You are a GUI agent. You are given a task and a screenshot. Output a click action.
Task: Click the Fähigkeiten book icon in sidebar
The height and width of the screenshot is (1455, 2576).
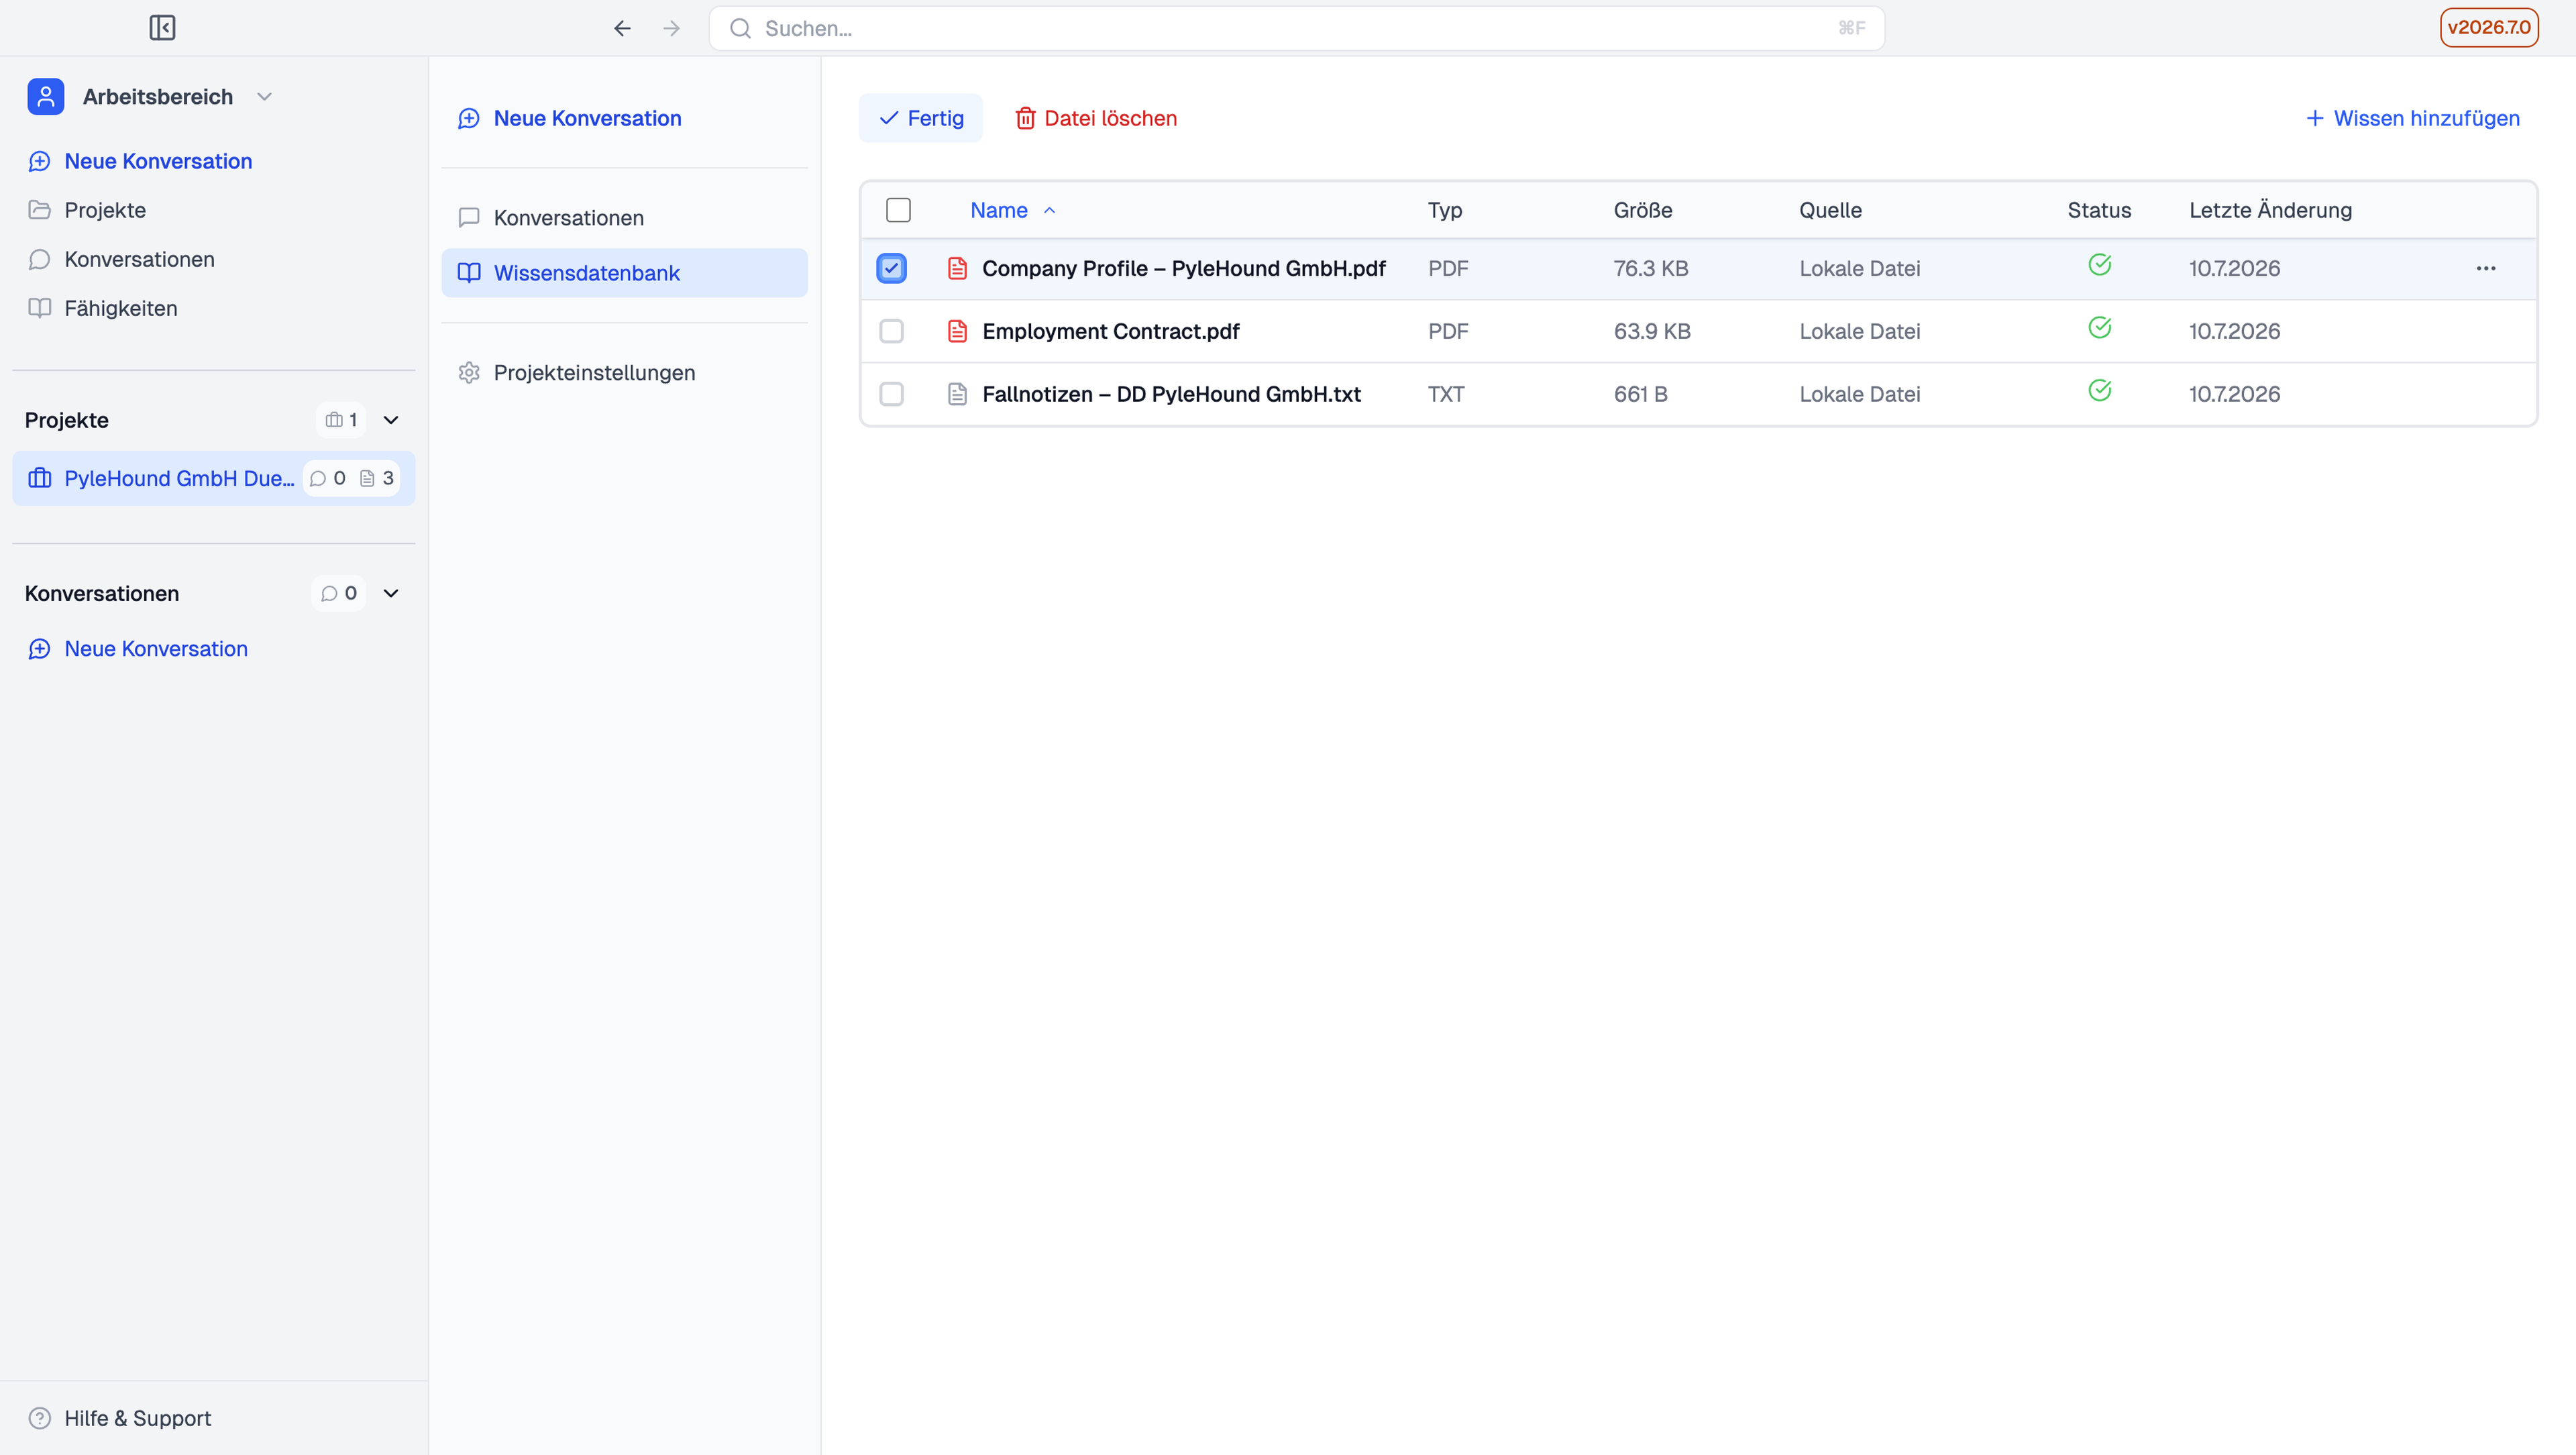pyautogui.click(x=40, y=308)
